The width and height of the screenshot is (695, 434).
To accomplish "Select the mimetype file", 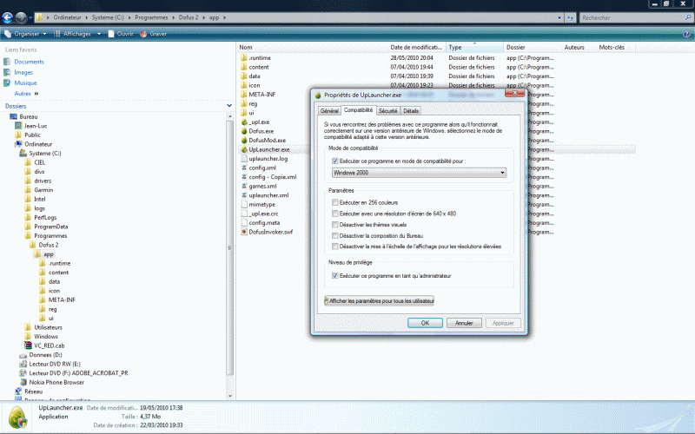I will [x=261, y=204].
